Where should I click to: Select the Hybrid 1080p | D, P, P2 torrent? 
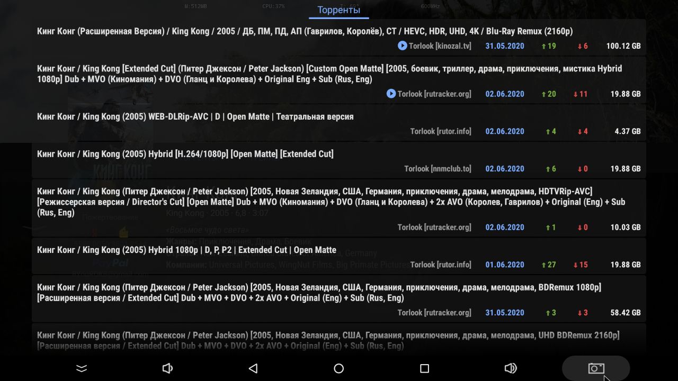point(339,256)
